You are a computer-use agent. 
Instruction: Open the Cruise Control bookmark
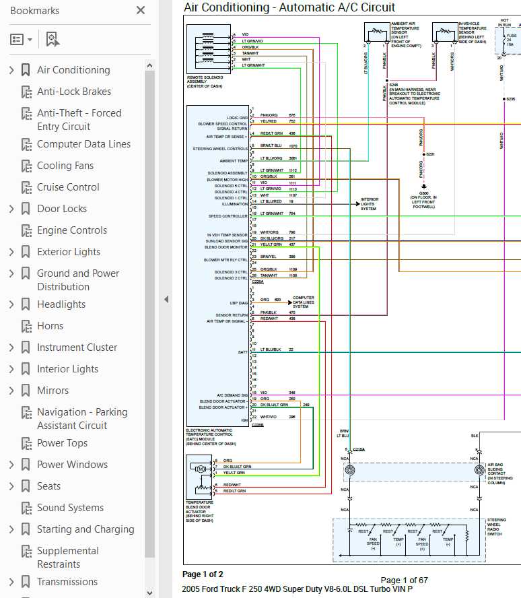68,187
